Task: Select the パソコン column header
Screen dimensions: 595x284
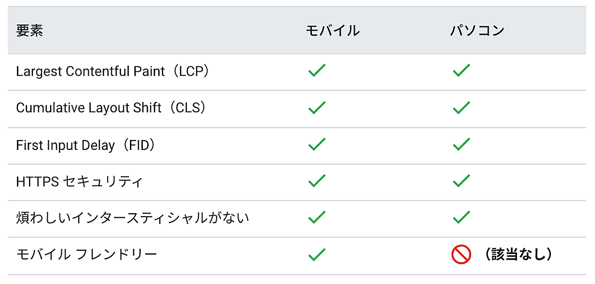Action: pos(477,31)
